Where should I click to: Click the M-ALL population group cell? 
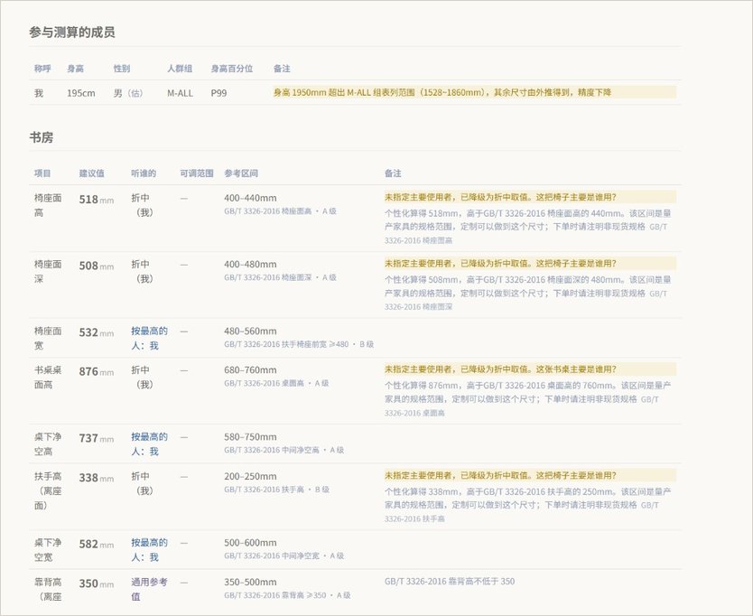[180, 93]
